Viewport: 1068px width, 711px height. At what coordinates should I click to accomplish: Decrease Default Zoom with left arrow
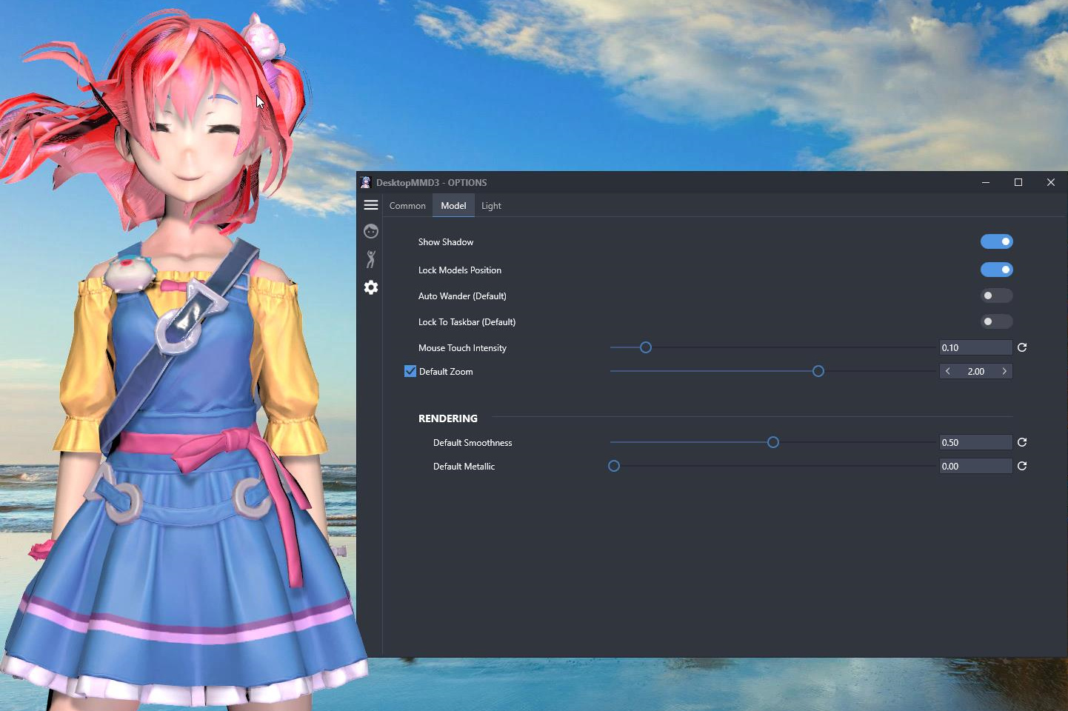click(x=948, y=371)
